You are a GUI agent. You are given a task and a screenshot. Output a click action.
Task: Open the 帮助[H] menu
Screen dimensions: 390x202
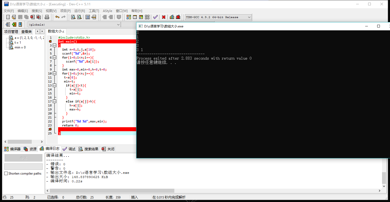(136, 11)
